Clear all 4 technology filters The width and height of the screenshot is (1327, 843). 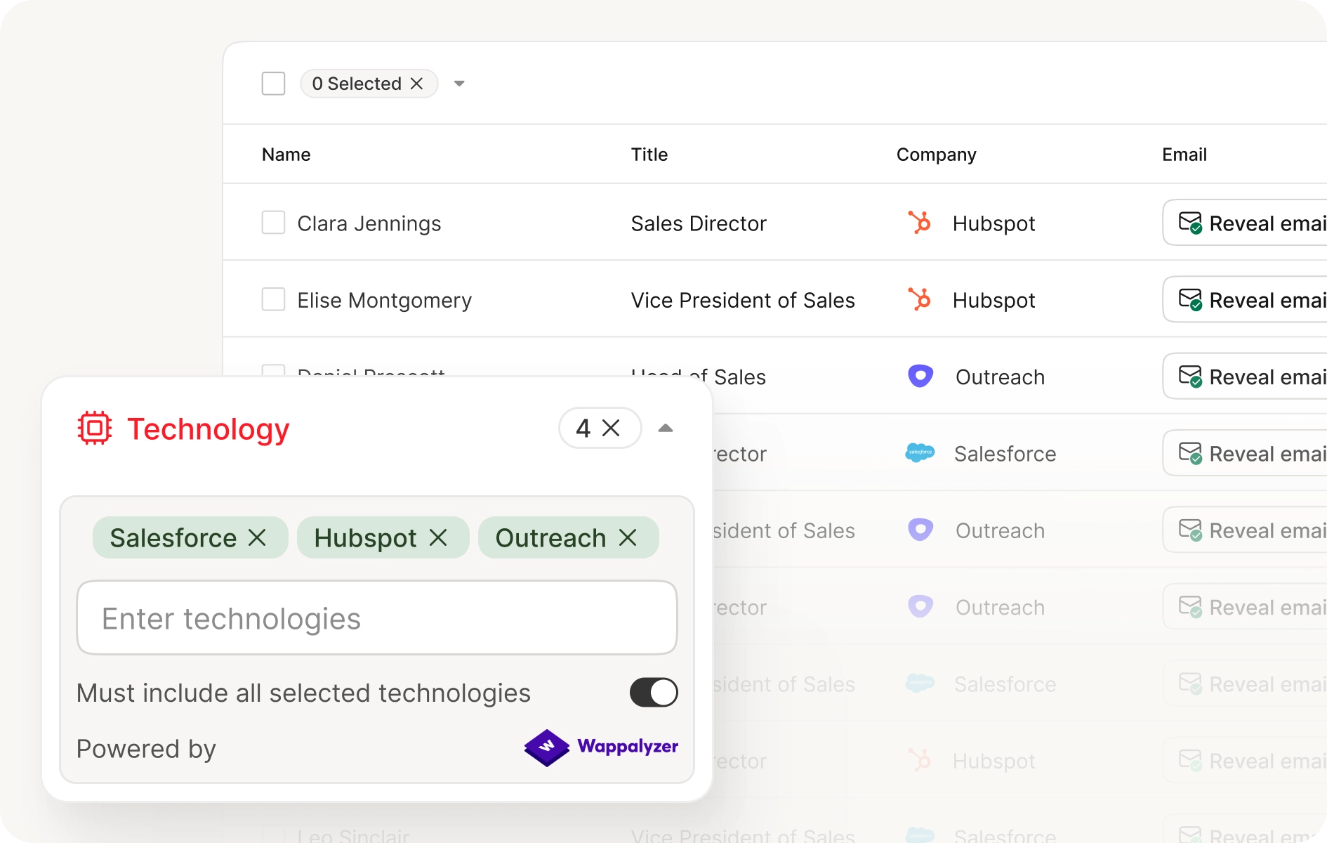(x=611, y=428)
